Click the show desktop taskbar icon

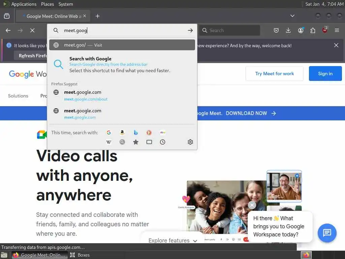(x=4, y=255)
